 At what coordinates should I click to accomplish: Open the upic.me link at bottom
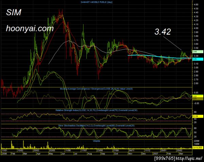tap(189, 158)
